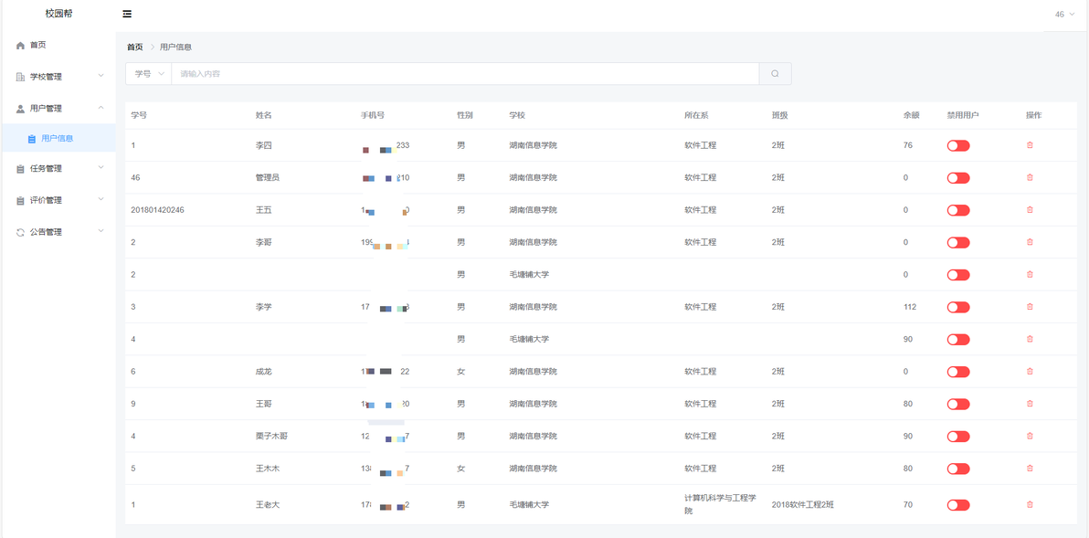Collapse 用户管理 using its chevron
Screen dimensions: 1089x538
(101, 108)
